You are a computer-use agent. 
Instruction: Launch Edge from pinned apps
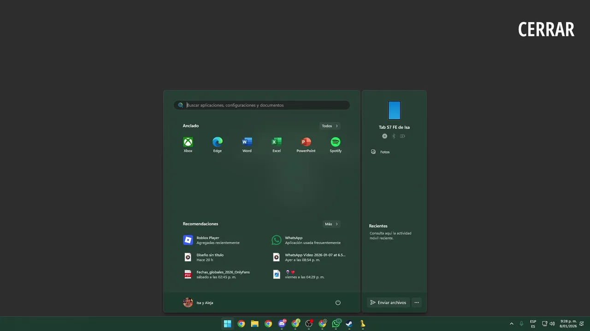[218, 144]
